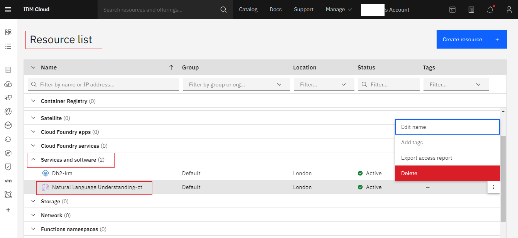Viewport: 518px width, 238px height.
Task: Open the Tags filter dropdown
Action: (x=456, y=84)
